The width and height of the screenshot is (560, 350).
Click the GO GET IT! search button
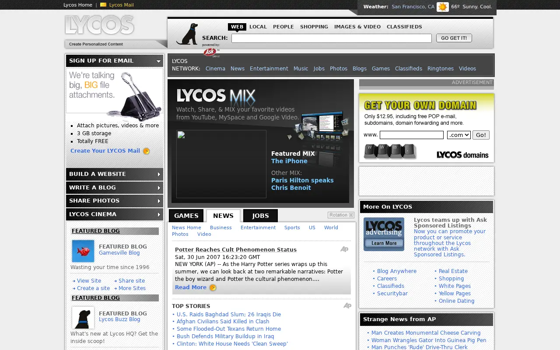coord(454,38)
